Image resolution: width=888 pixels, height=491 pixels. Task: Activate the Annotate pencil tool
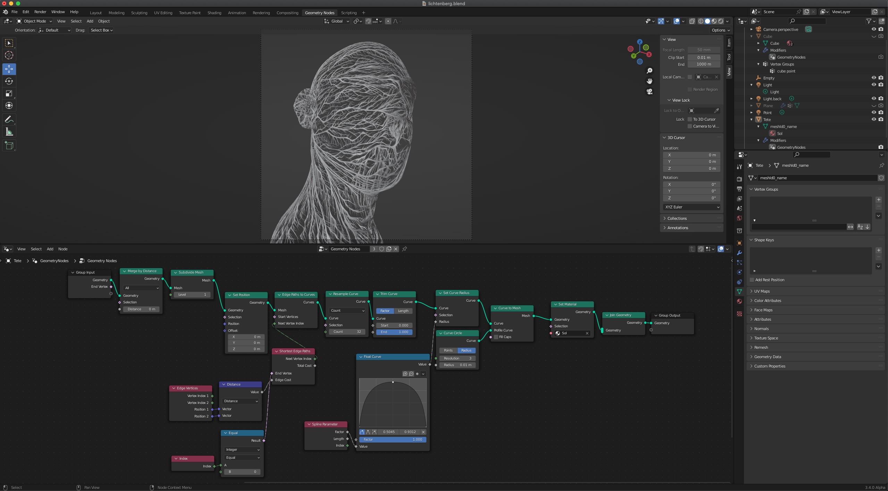(9, 120)
